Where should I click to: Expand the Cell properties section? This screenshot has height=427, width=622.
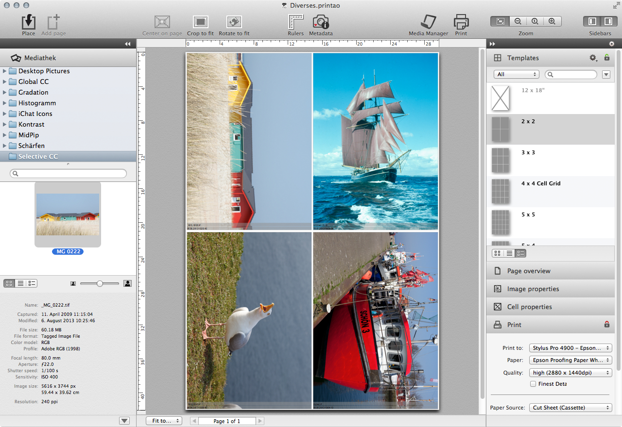[x=551, y=307]
